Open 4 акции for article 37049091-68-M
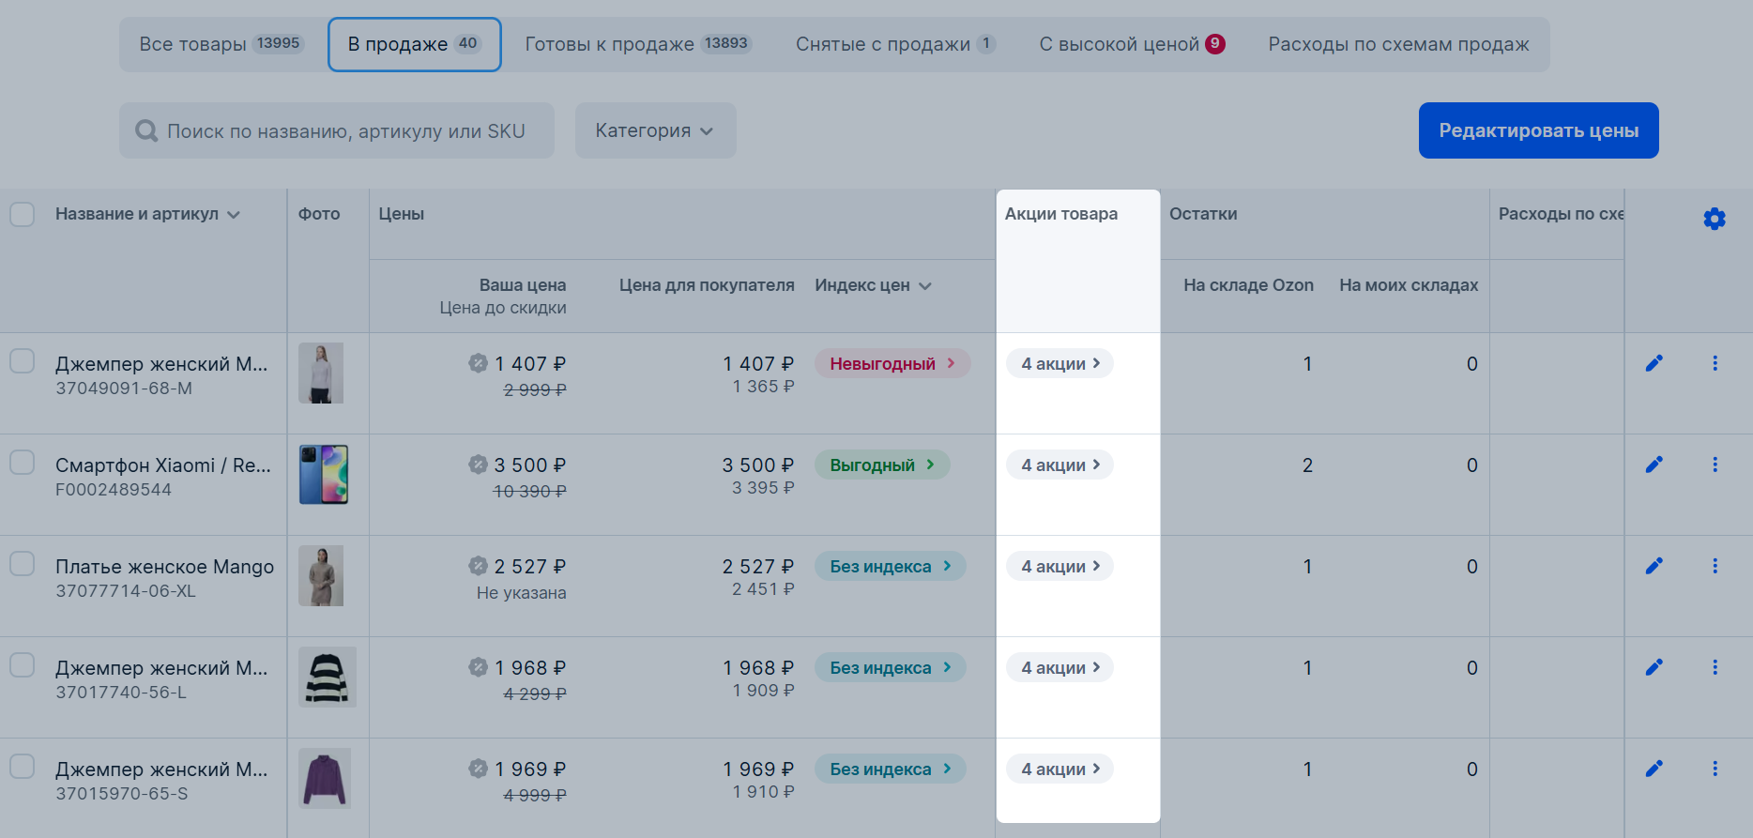Image resolution: width=1753 pixels, height=838 pixels. (x=1060, y=363)
